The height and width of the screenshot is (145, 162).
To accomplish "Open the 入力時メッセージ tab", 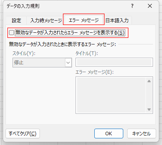I will 46,21.
